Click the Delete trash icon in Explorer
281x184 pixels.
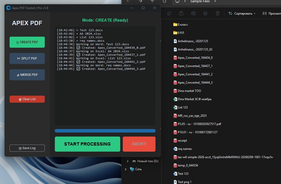pos(217,13)
